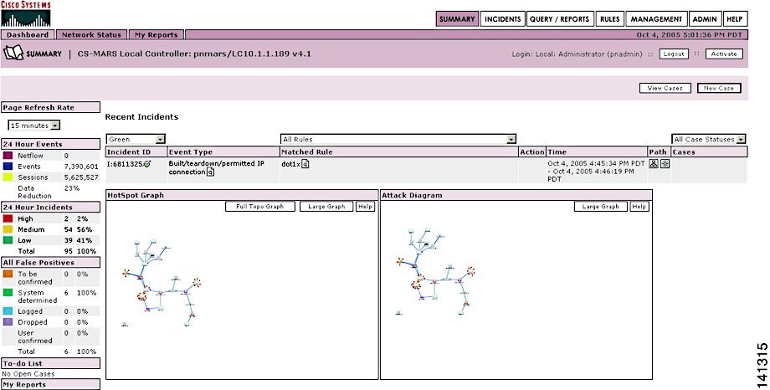Select the My Reports subtab
The width and height of the screenshot is (770, 390).
pyautogui.click(x=157, y=35)
